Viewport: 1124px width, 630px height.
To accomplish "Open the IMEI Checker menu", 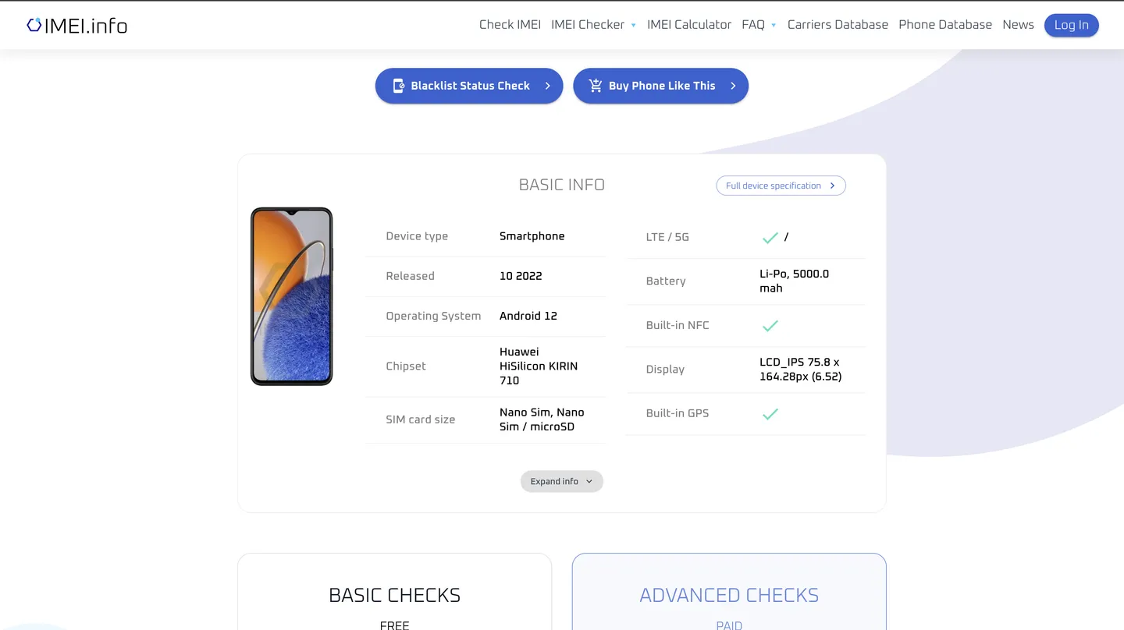I will click(x=588, y=25).
